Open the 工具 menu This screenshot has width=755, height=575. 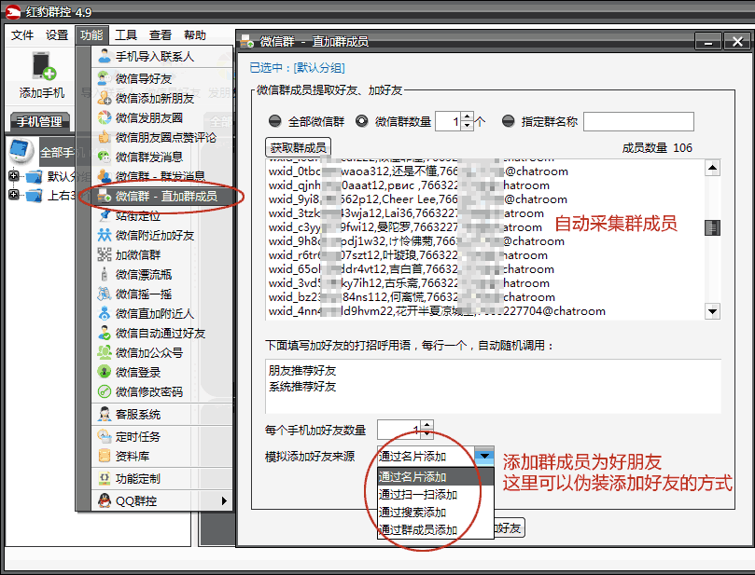126,35
